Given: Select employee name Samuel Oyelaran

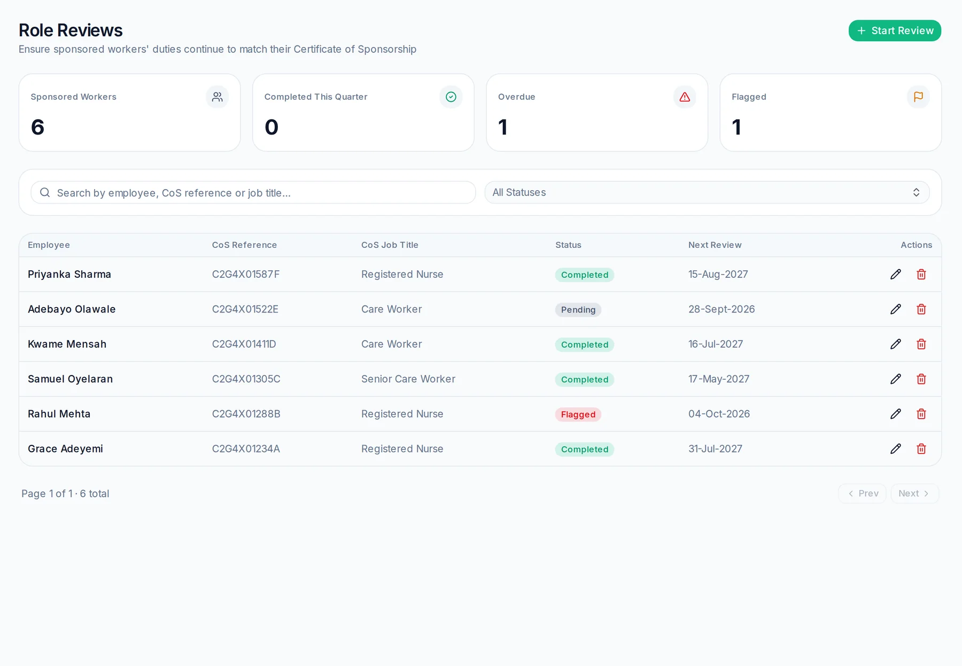Looking at the screenshot, I should pos(70,379).
